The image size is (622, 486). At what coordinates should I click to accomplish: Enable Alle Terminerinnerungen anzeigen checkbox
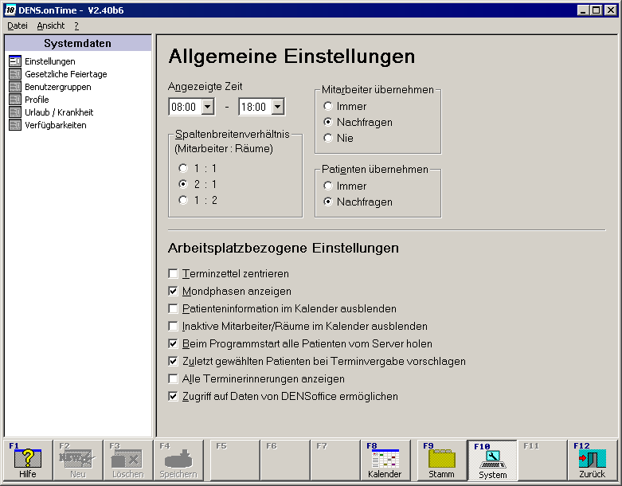[x=173, y=379]
